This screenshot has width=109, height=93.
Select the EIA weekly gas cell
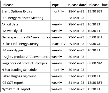coord(26,50)
